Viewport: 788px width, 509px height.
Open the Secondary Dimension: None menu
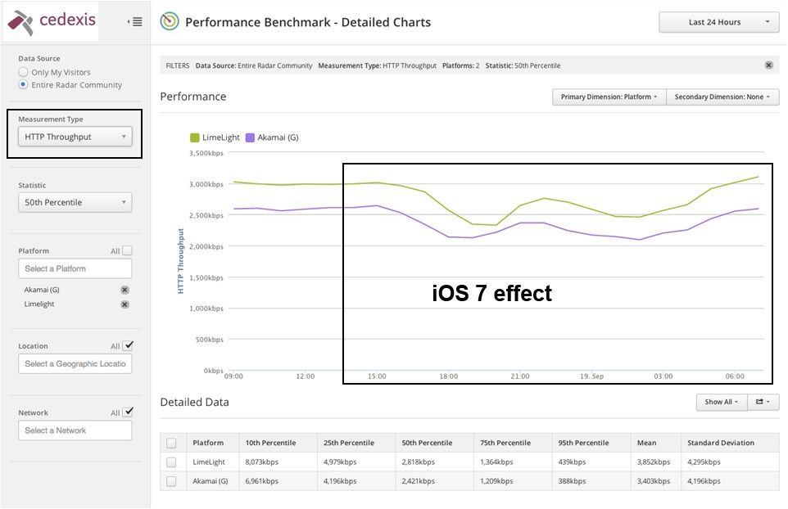(722, 97)
